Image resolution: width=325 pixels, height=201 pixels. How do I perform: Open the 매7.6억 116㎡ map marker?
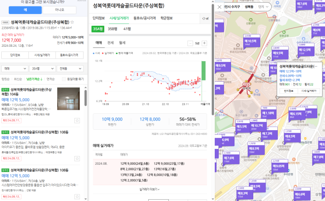[231, 158]
